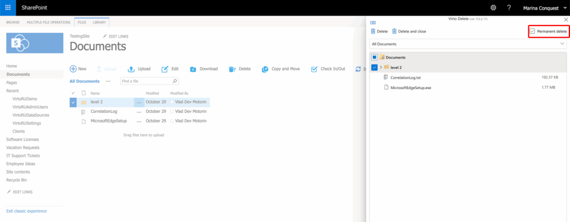
Task: Open the settings gear in header
Action: pyautogui.click(x=493, y=8)
